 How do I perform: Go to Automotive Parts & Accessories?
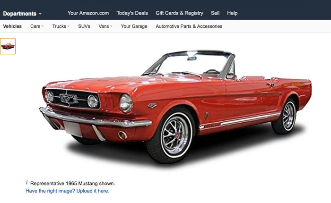pos(189,26)
